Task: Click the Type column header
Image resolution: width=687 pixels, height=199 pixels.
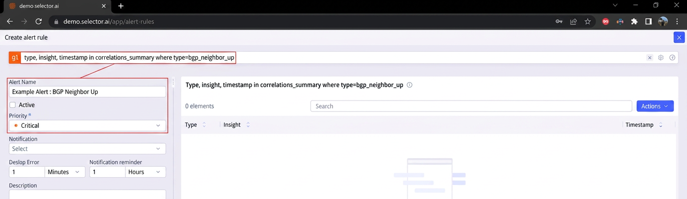Action: point(191,125)
